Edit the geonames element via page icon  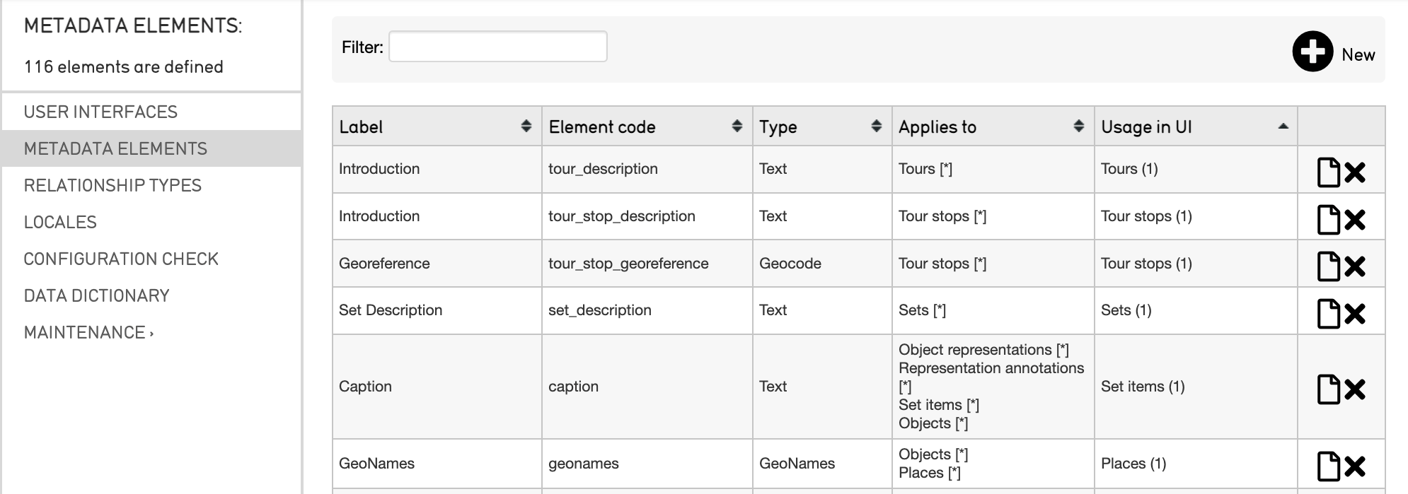[1328, 466]
